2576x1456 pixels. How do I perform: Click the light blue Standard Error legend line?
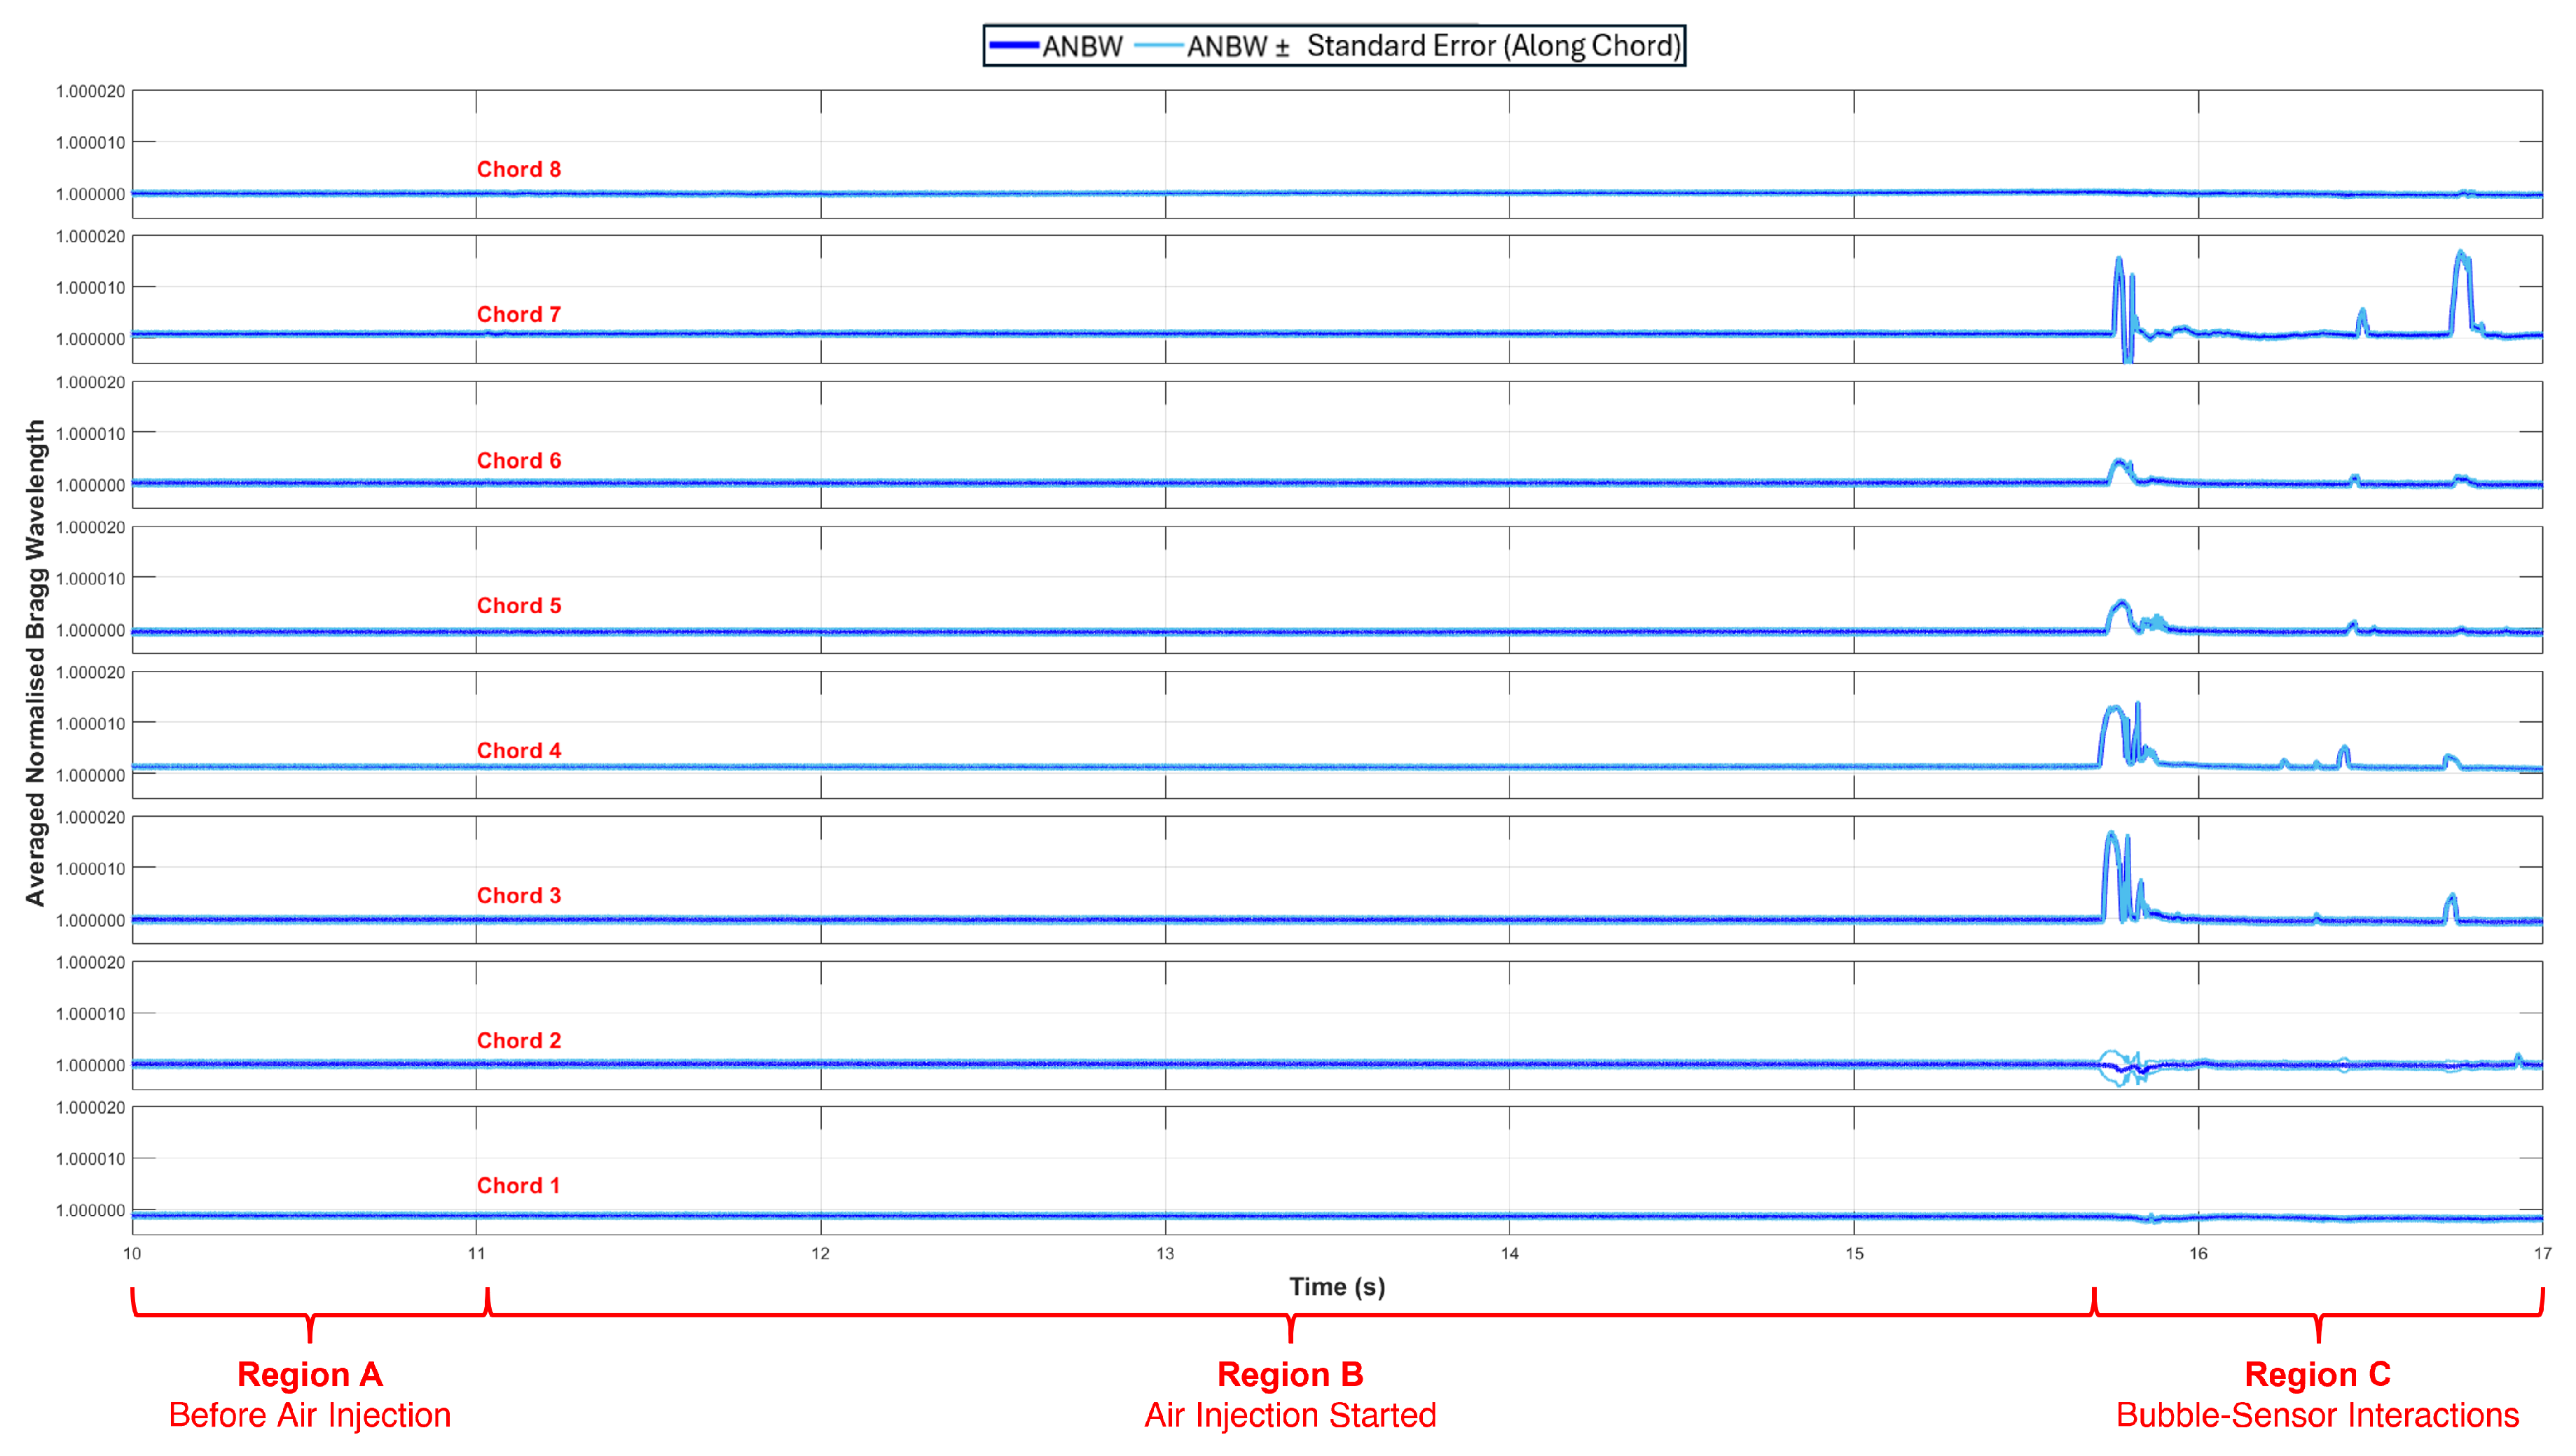click(1159, 46)
